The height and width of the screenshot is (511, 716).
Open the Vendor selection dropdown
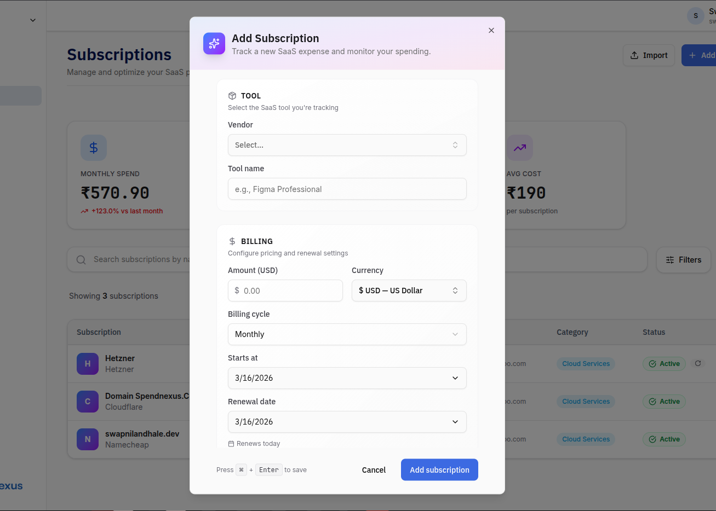tap(347, 145)
